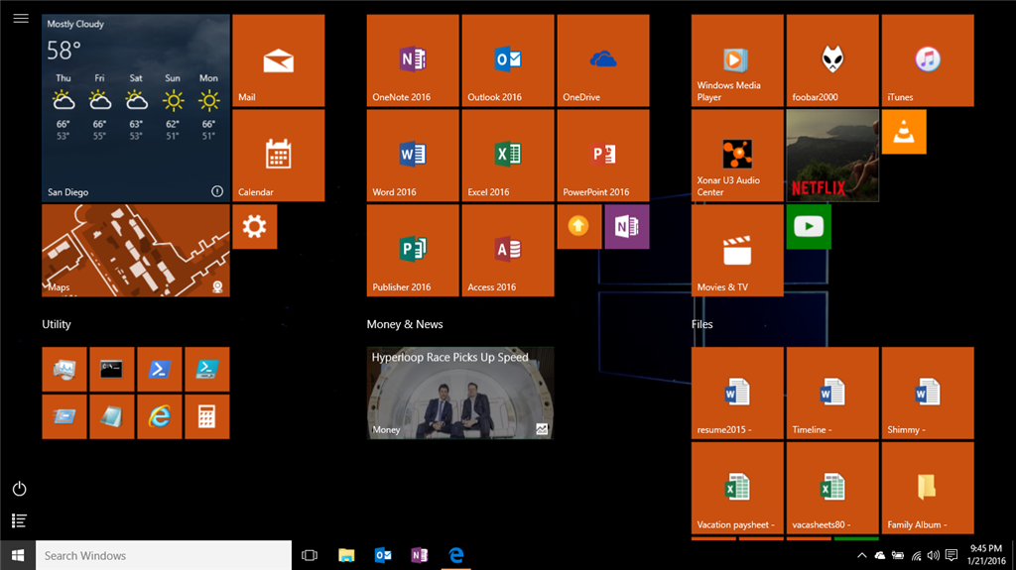
Task: Show hidden system tray icons
Action: (x=862, y=555)
